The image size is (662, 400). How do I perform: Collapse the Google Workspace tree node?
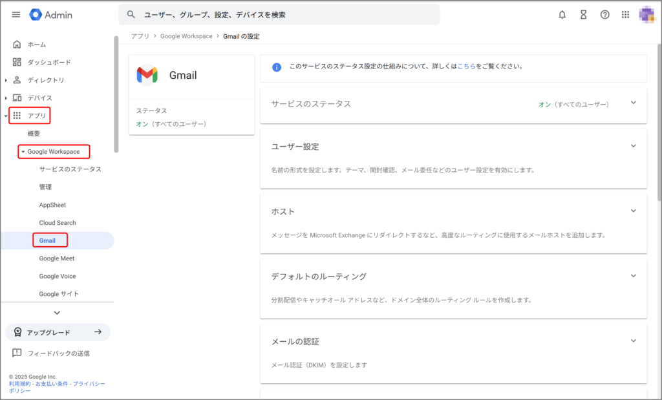click(23, 152)
